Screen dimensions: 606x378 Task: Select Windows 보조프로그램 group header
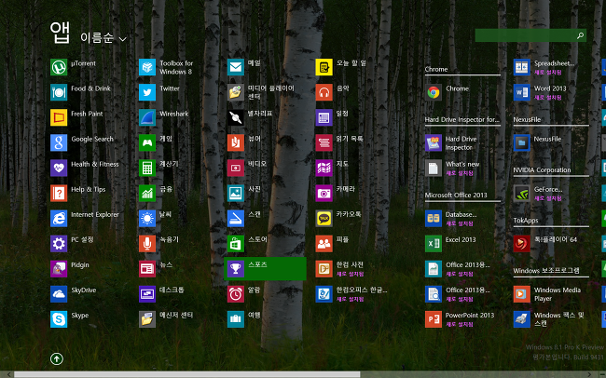[546, 271]
